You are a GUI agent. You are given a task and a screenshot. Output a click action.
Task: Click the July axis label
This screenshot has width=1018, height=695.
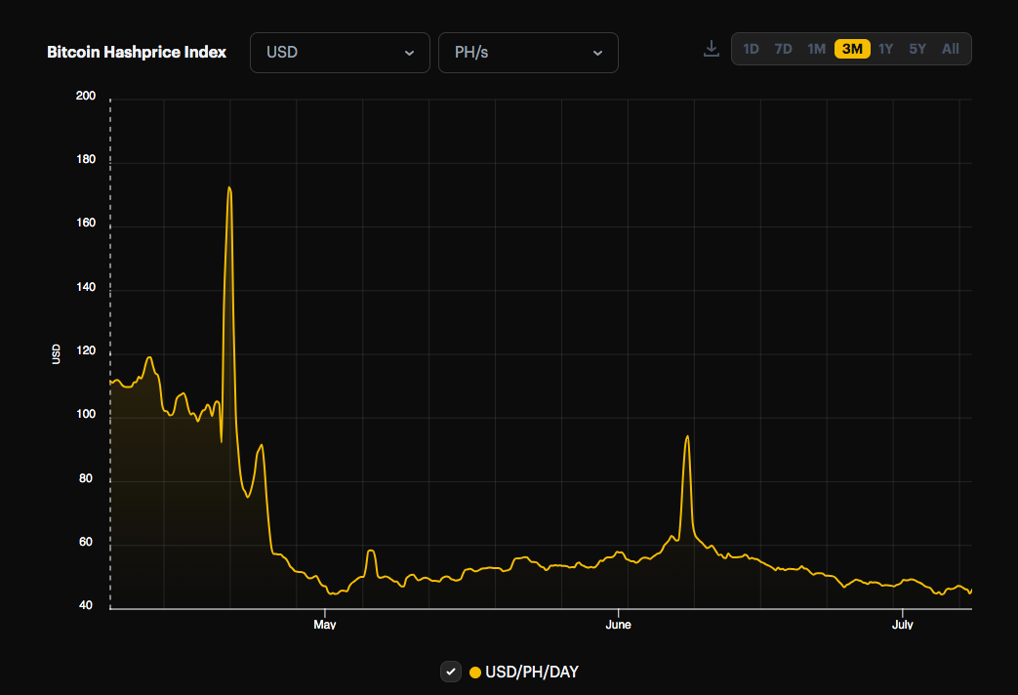click(903, 624)
